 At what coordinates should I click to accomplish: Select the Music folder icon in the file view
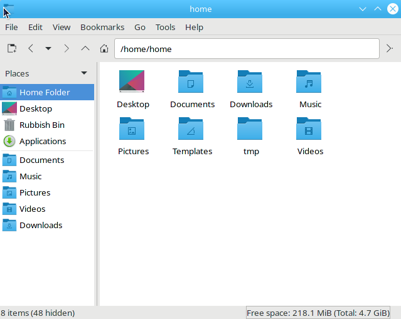click(x=309, y=81)
